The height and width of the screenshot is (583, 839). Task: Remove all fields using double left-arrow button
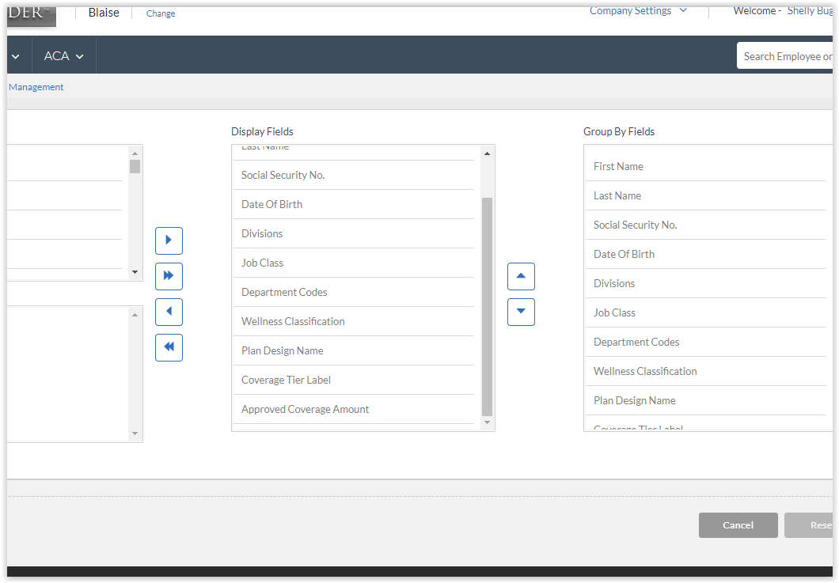tap(169, 347)
